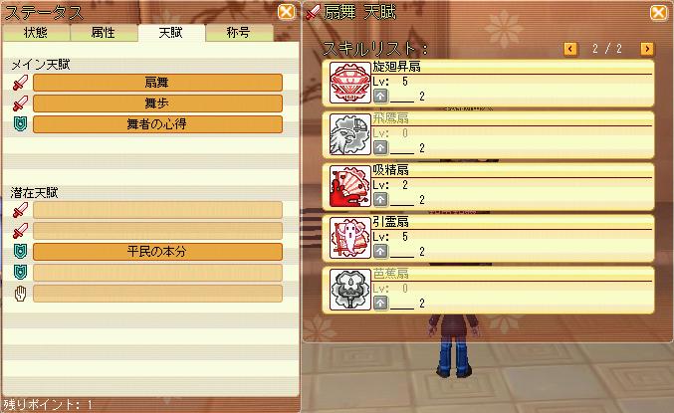Screen dimensions: 674x413
Task: Increase 吸精扇 level using up arrow
Action: (x=380, y=199)
